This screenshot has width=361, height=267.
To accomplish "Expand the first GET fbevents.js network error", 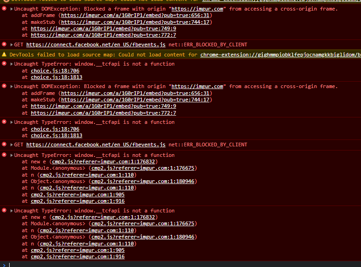I will (x=11, y=44).
